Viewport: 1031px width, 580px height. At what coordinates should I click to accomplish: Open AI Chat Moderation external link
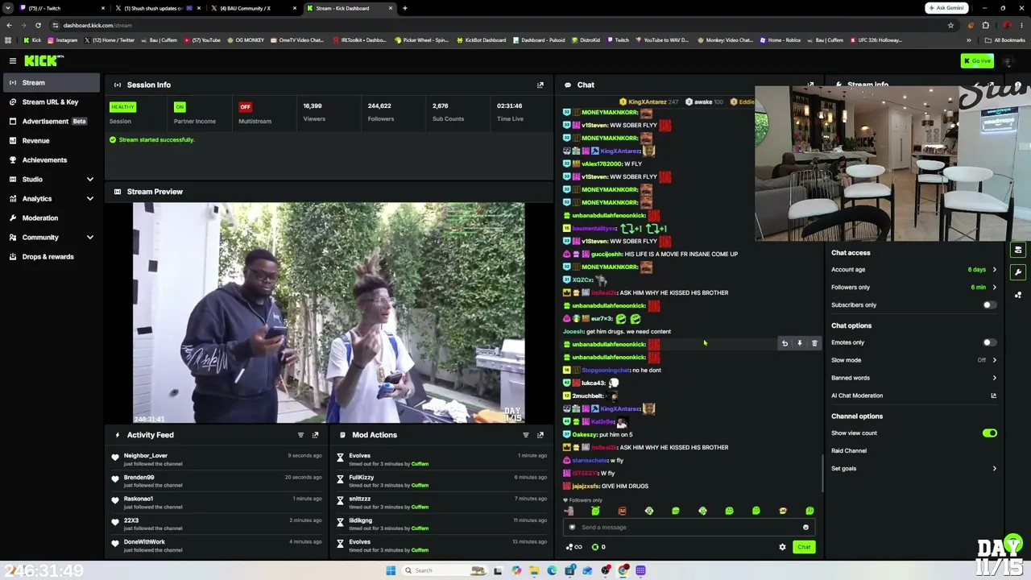click(x=993, y=396)
